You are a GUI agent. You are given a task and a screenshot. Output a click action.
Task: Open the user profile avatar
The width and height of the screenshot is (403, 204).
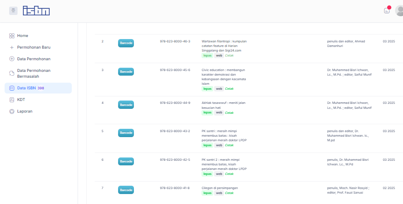click(x=400, y=11)
